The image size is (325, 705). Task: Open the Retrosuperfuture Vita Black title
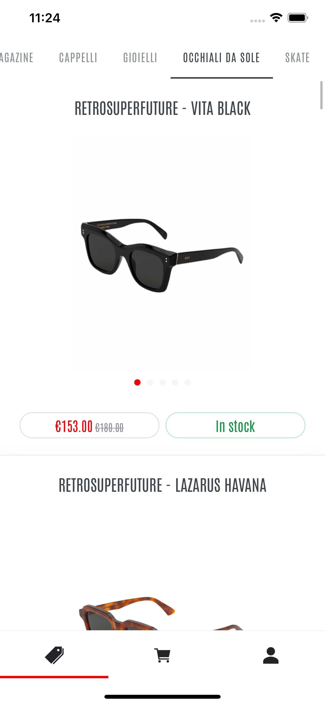[x=162, y=108]
